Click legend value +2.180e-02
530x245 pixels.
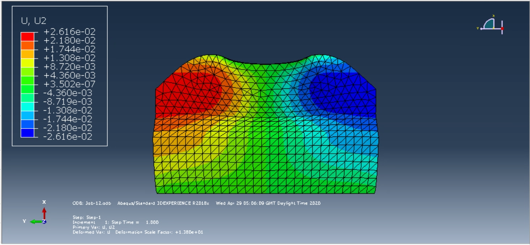tap(69, 40)
